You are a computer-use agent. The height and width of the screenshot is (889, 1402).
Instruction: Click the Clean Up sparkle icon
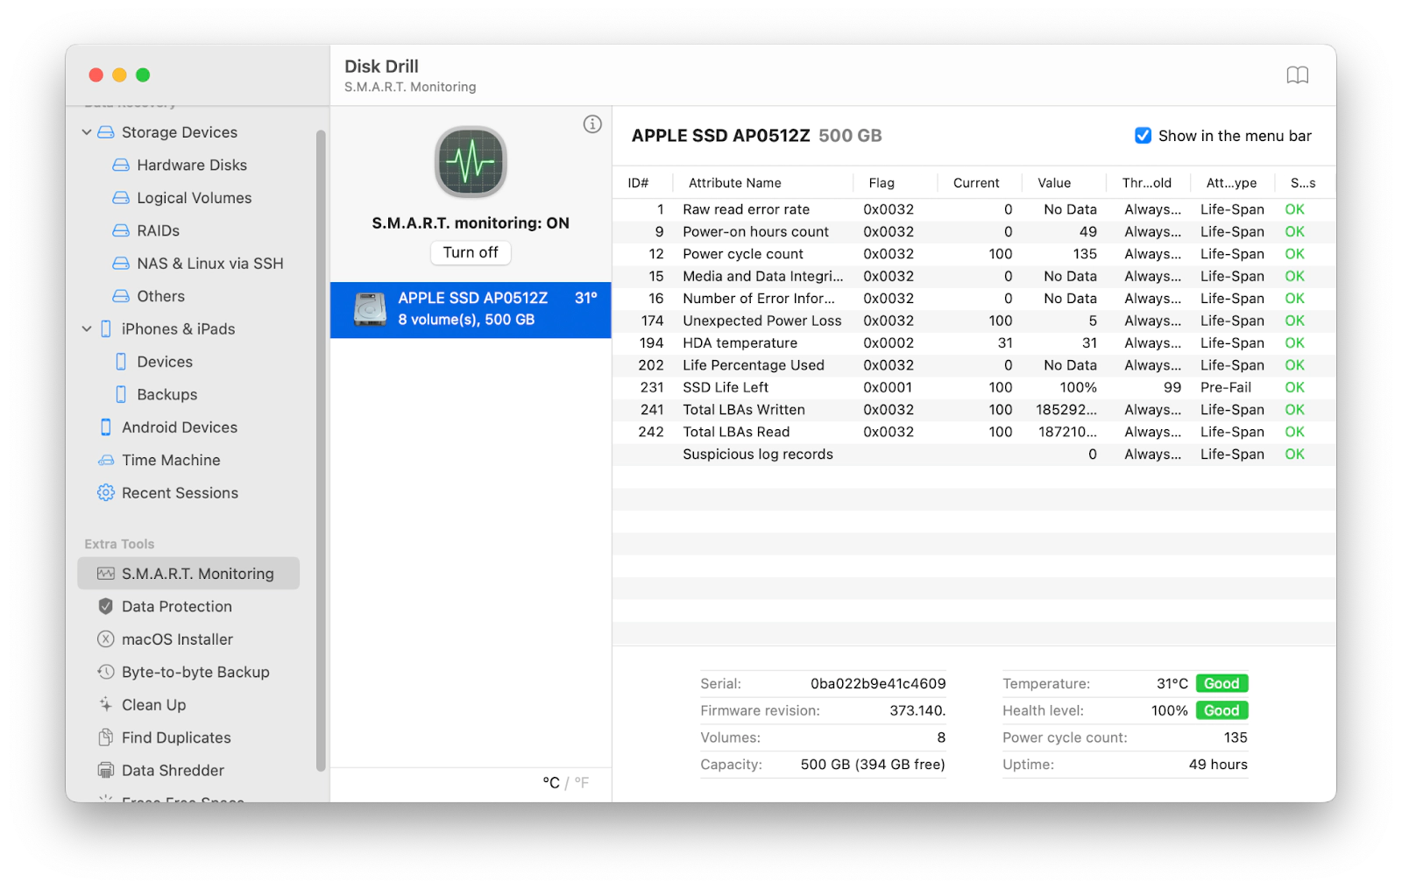(x=106, y=704)
